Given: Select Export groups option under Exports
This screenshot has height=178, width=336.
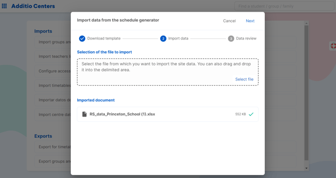Looking at the screenshot, I should tap(53, 161).
